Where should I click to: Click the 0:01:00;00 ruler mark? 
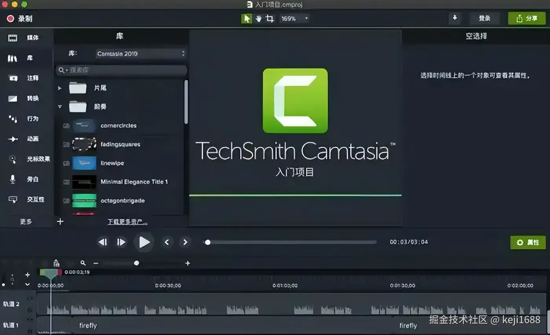coord(285,285)
